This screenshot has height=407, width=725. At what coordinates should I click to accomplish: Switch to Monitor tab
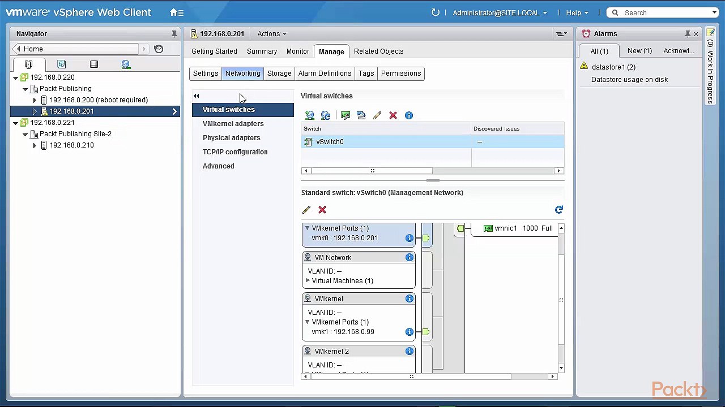point(298,51)
